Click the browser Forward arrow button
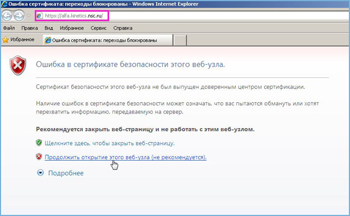 (x=19, y=16)
